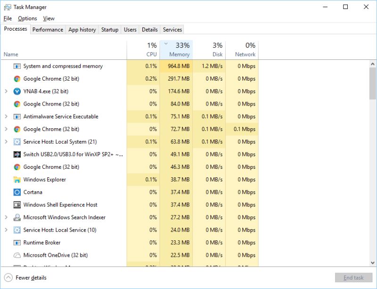Select the Windows Explorer folder icon
The height and width of the screenshot is (289, 377).
point(17,180)
